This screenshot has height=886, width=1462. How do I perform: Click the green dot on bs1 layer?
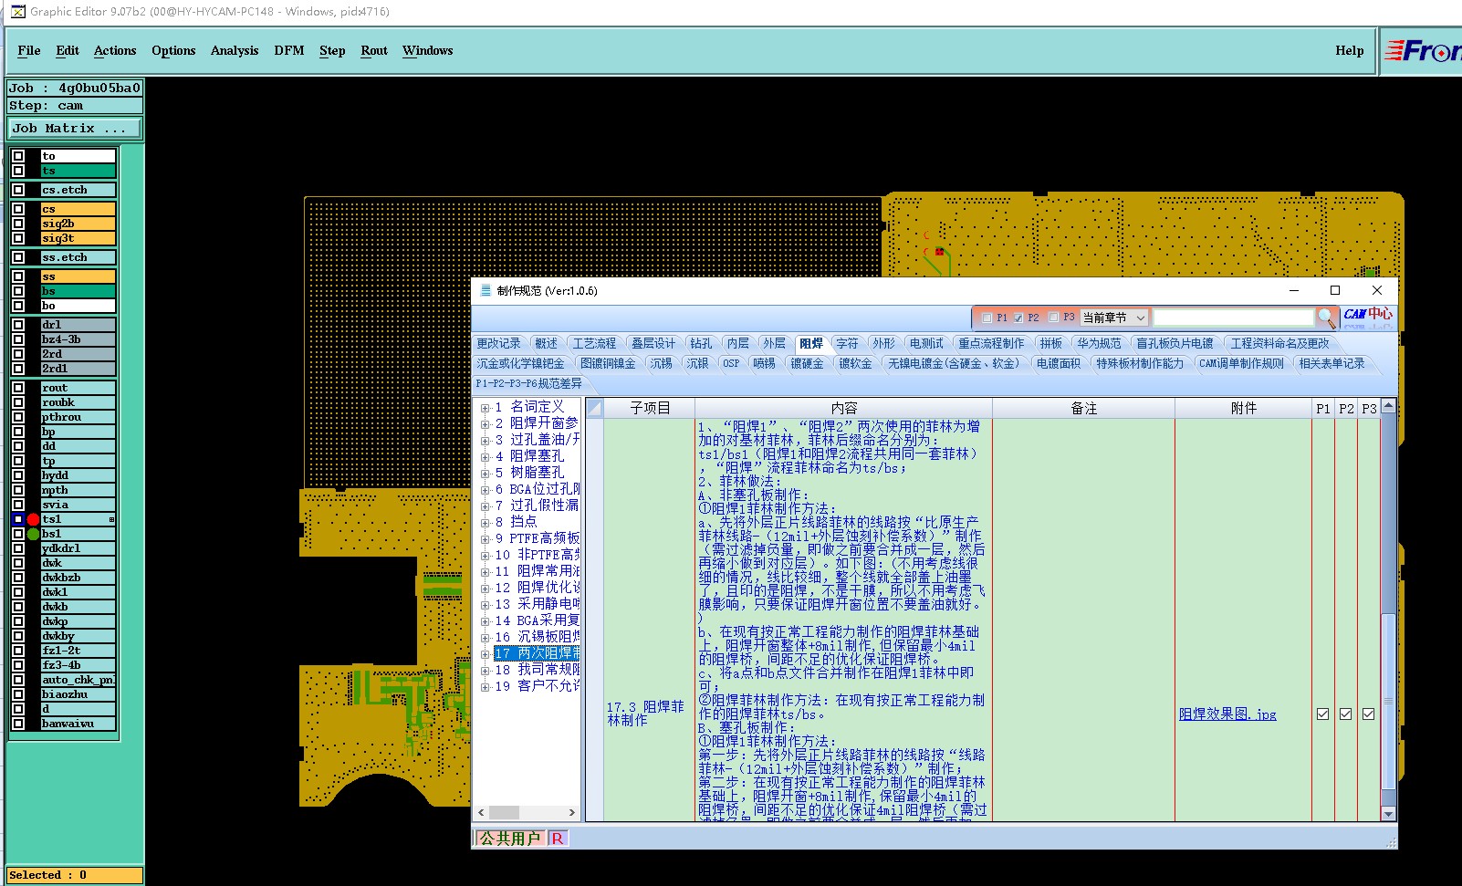33,534
